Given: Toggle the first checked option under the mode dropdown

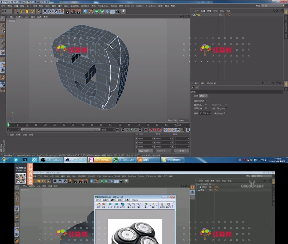Looking at the screenshot, I should click(206, 101).
